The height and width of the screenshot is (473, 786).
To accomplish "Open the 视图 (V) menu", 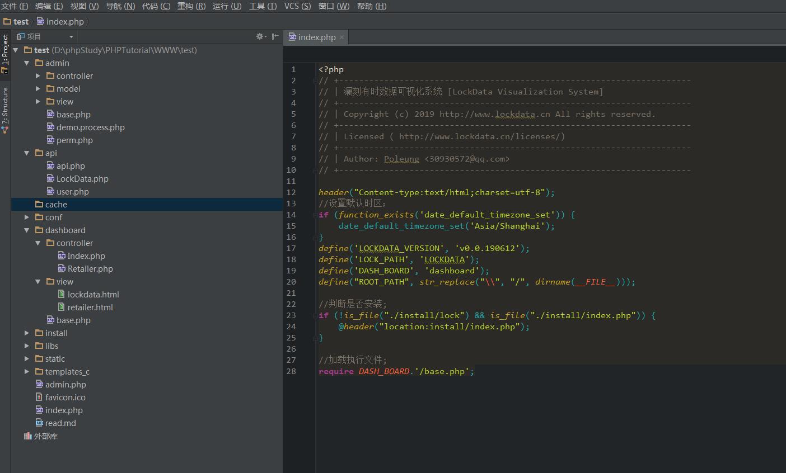I will [85, 6].
